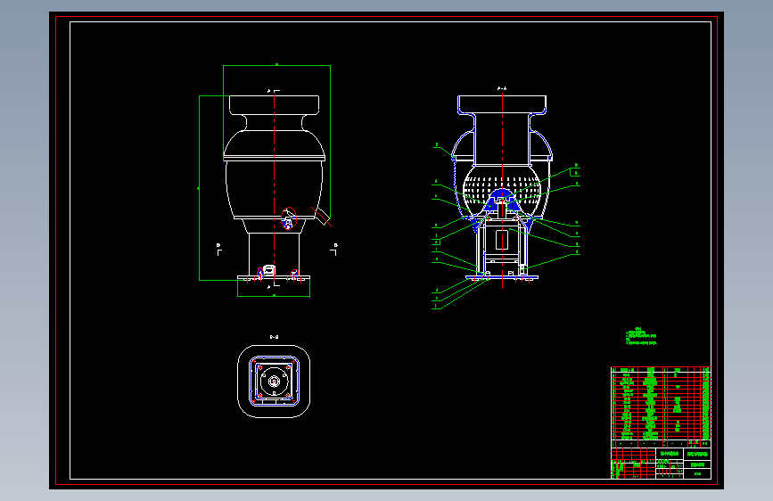
Task: Click the red revision grid in title block
Action: click(x=633, y=463)
